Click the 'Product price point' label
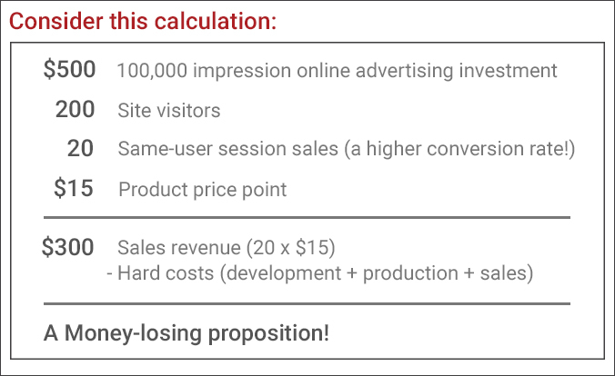 point(202,190)
